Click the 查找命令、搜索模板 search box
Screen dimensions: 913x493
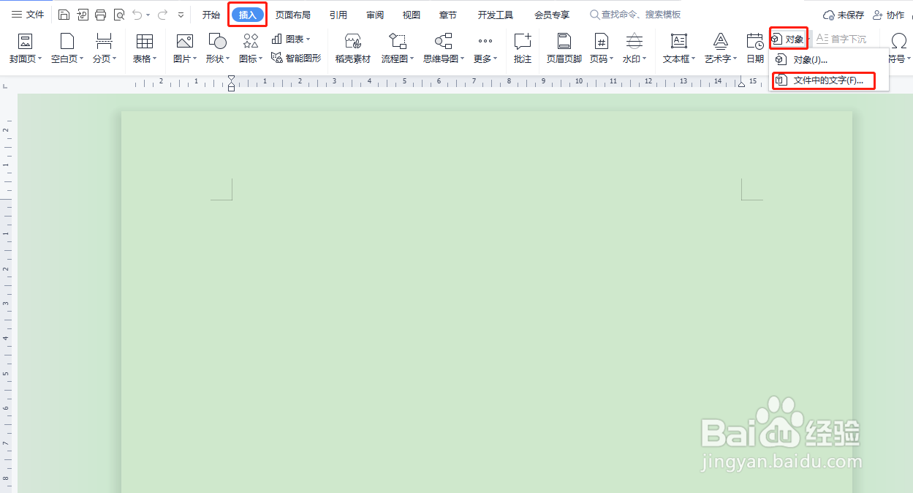[x=636, y=15]
